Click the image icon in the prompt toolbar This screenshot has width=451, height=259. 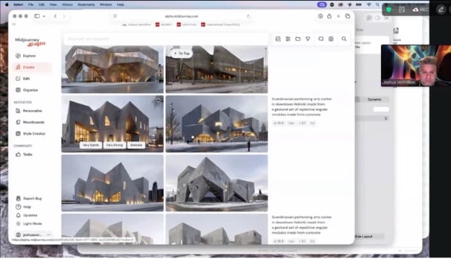278,38
